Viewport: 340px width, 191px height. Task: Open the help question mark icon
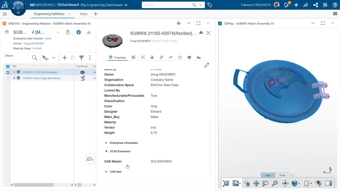coord(335,5)
